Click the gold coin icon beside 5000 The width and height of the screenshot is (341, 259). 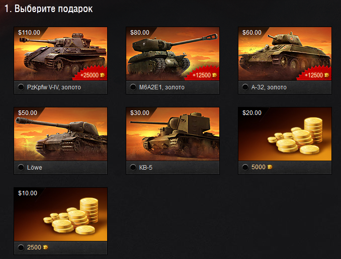[x=270, y=167]
